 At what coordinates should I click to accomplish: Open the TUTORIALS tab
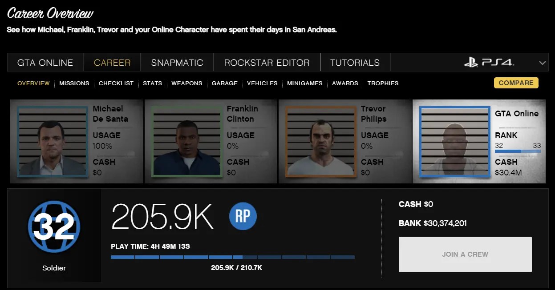355,62
